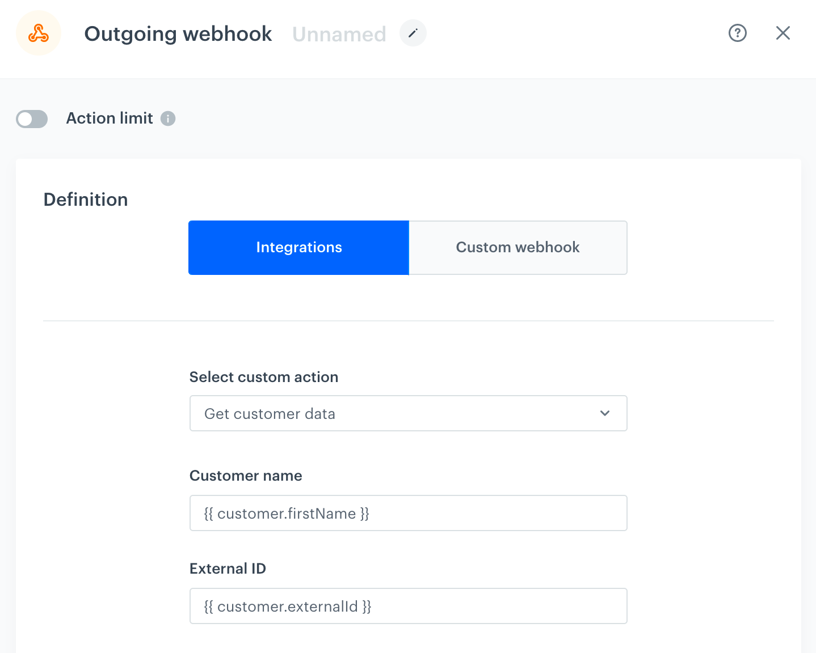Viewport: 816px width, 653px height.
Task: Switch to the Custom webhook tab
Action: (517, 248)
